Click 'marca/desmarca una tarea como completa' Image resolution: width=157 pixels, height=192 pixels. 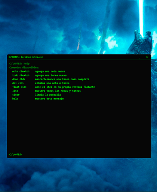62,79
